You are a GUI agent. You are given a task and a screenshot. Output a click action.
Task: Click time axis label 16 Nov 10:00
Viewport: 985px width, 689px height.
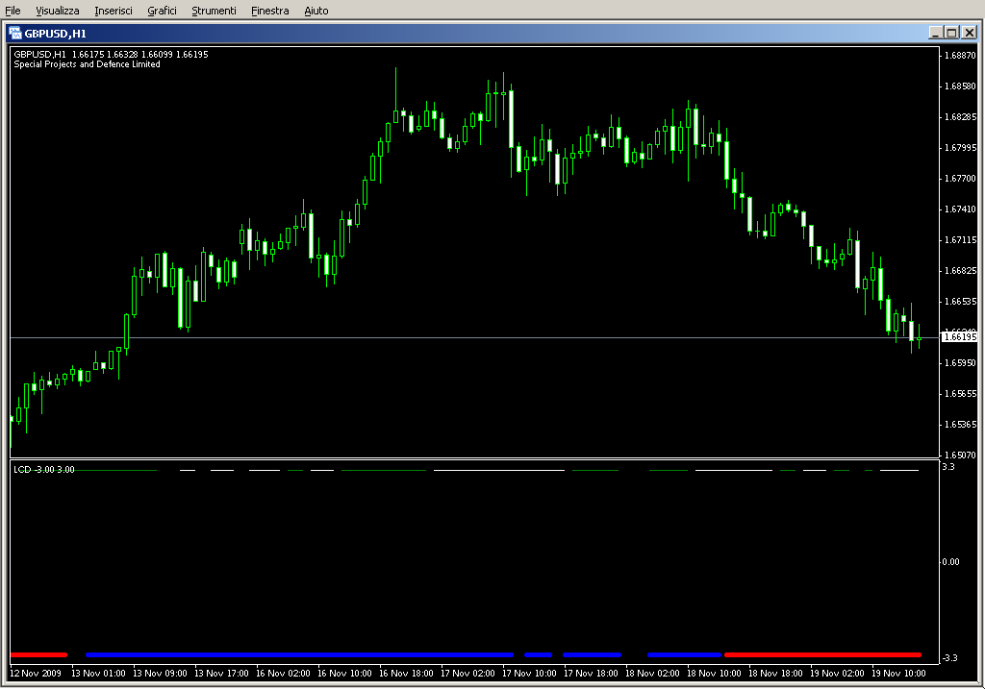(x=345, y=674)
